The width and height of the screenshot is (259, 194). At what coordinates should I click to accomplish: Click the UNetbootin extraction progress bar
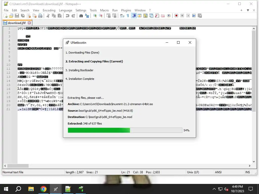pyautogui.click(x=125, y=130)
